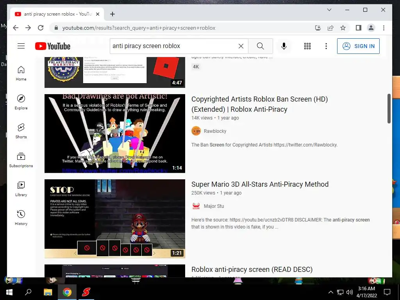Open Shorts in the sidebar
The width and height of the screenshot is (400, 300).
(x=21, y=131)
